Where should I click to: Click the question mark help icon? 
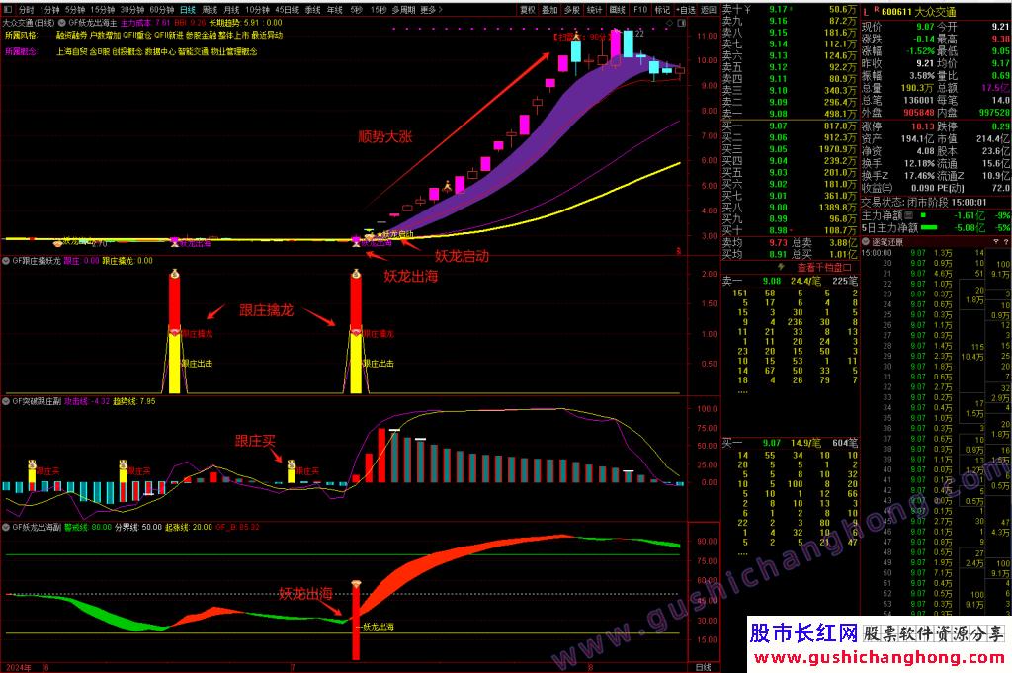(1005, 242)
